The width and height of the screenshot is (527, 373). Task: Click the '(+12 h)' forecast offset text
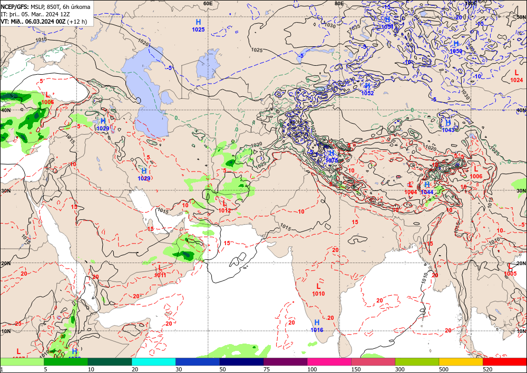[x=77, y=22]
